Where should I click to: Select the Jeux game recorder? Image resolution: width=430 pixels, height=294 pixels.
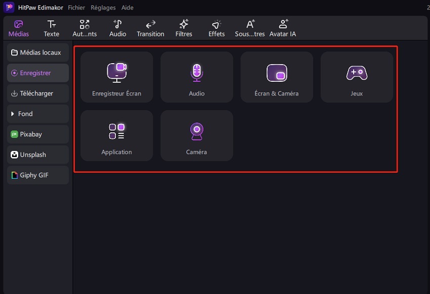(x=357, y=77)
